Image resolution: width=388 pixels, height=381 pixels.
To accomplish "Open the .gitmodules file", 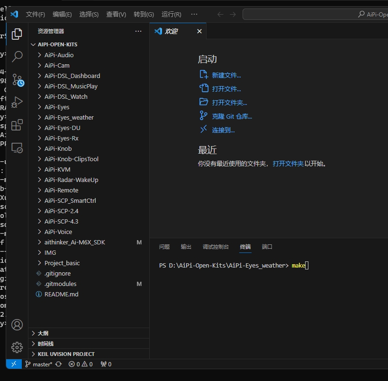I will coord(89,284).
